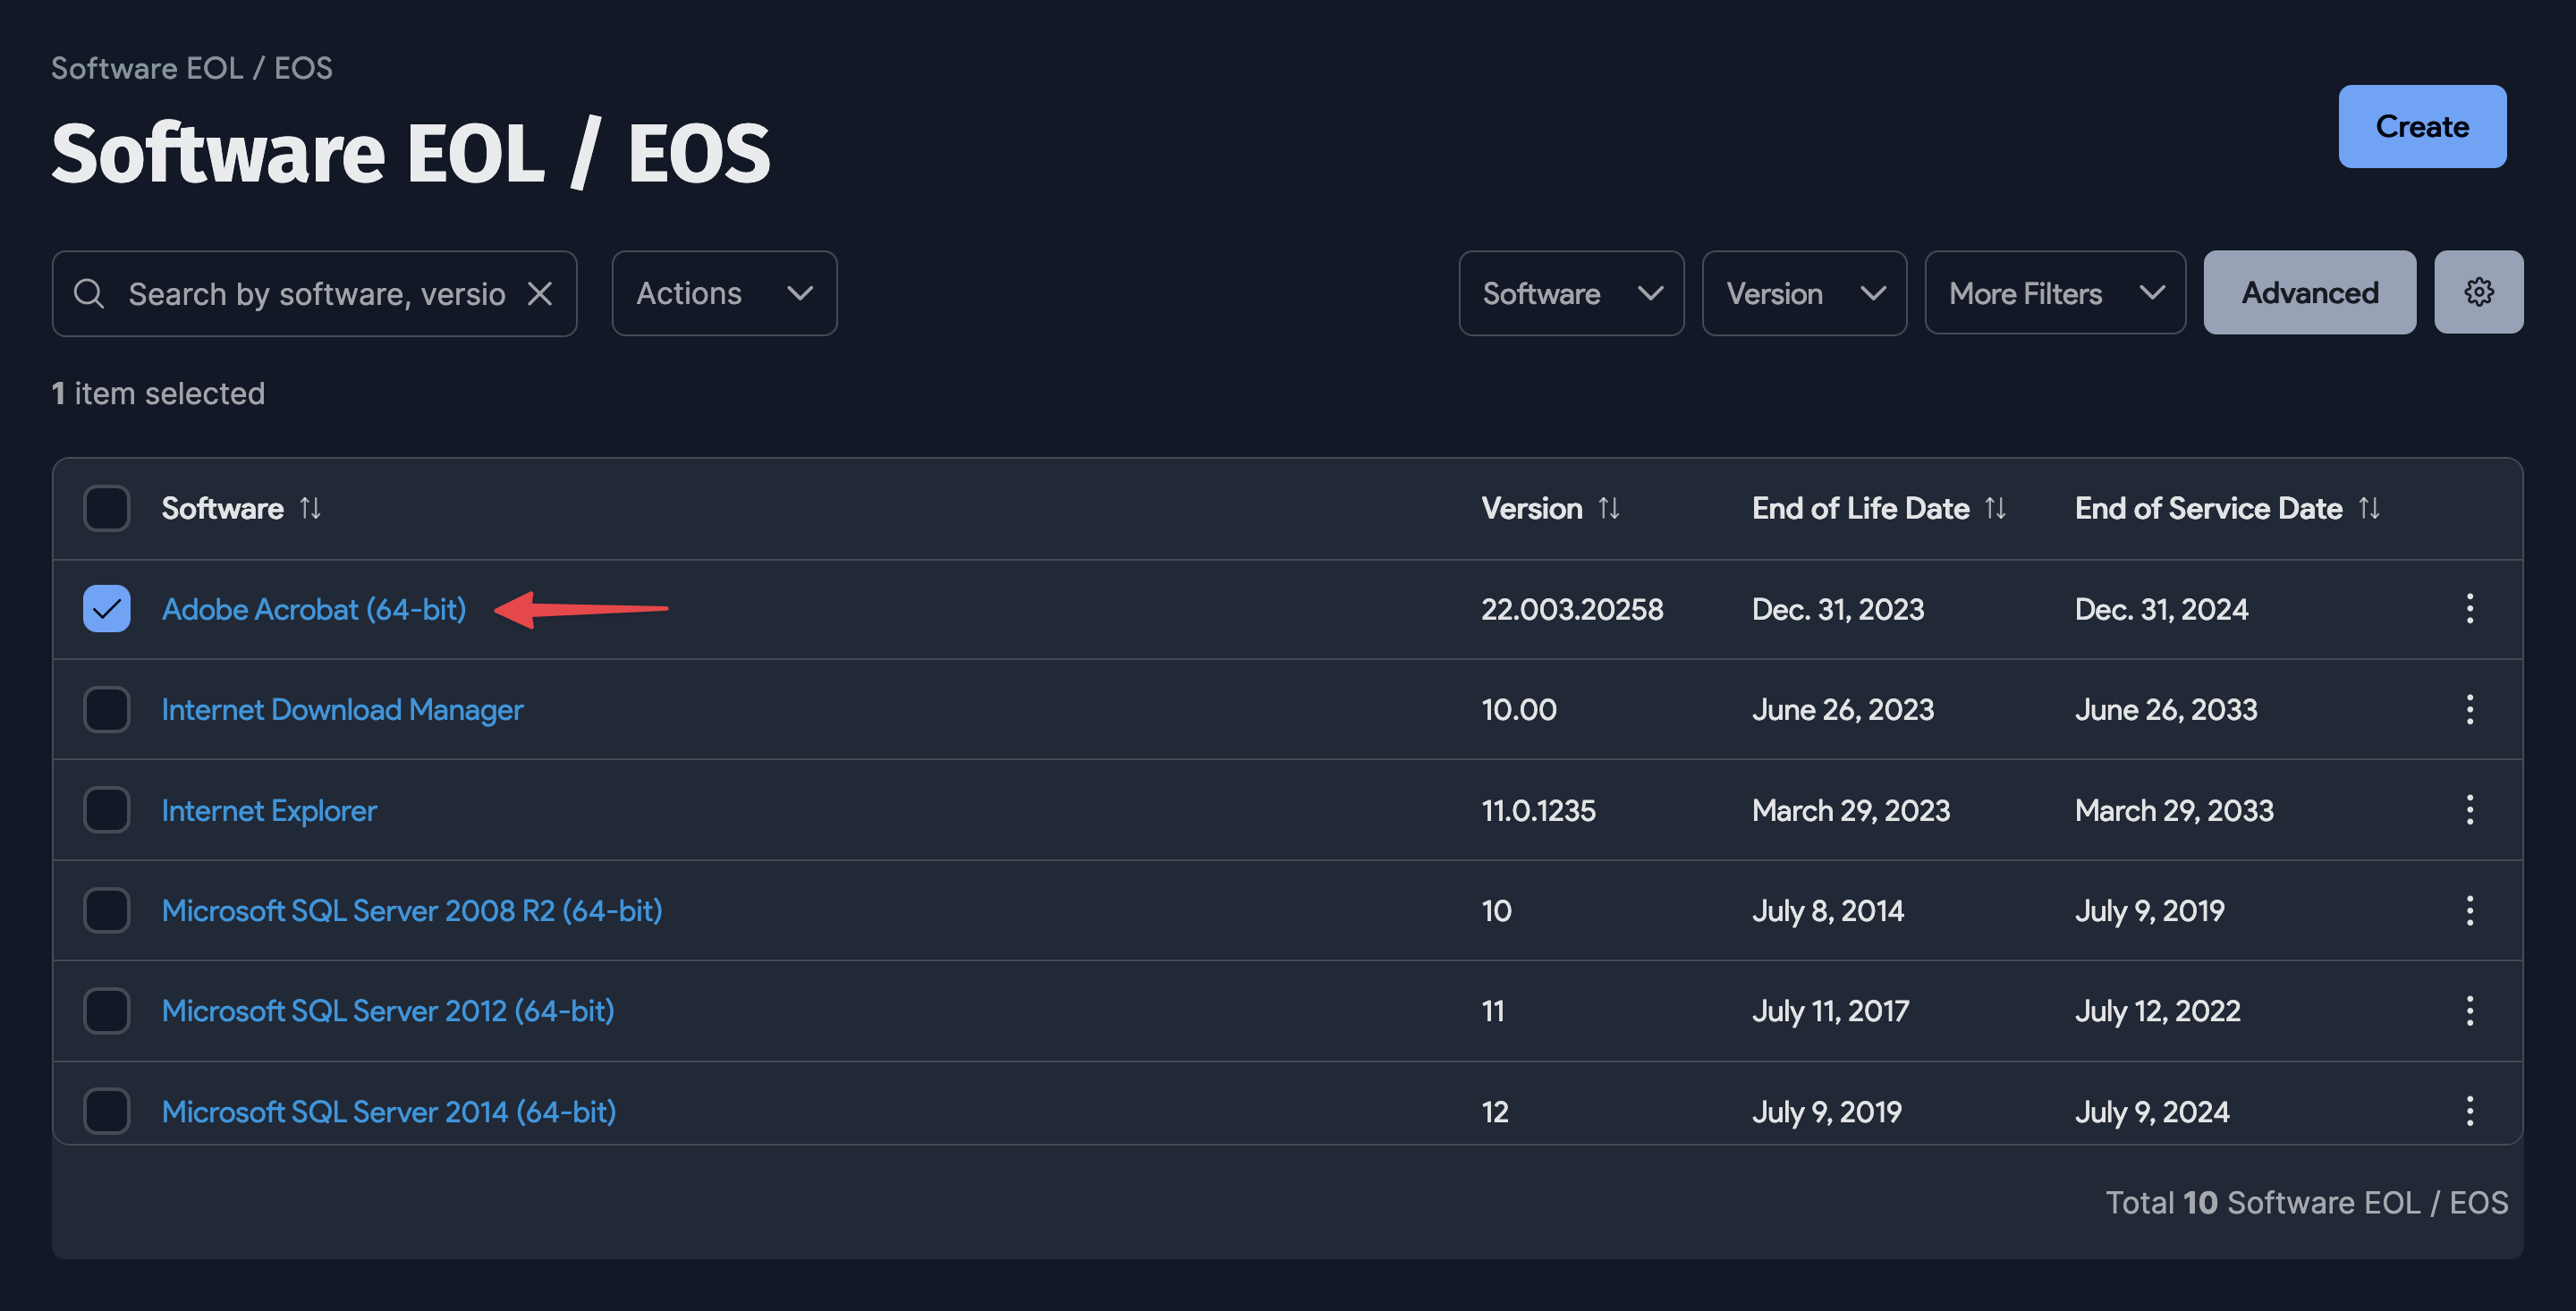Viewport: 2576px width, 1311px height.
Task: Click the search magnifier icon
Action: 89,293
